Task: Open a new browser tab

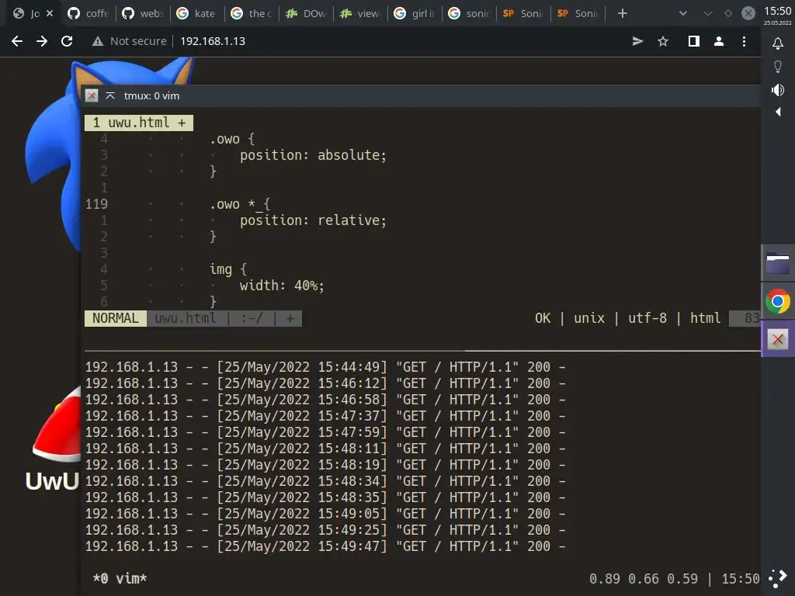Action: click(x=623, y=13)
